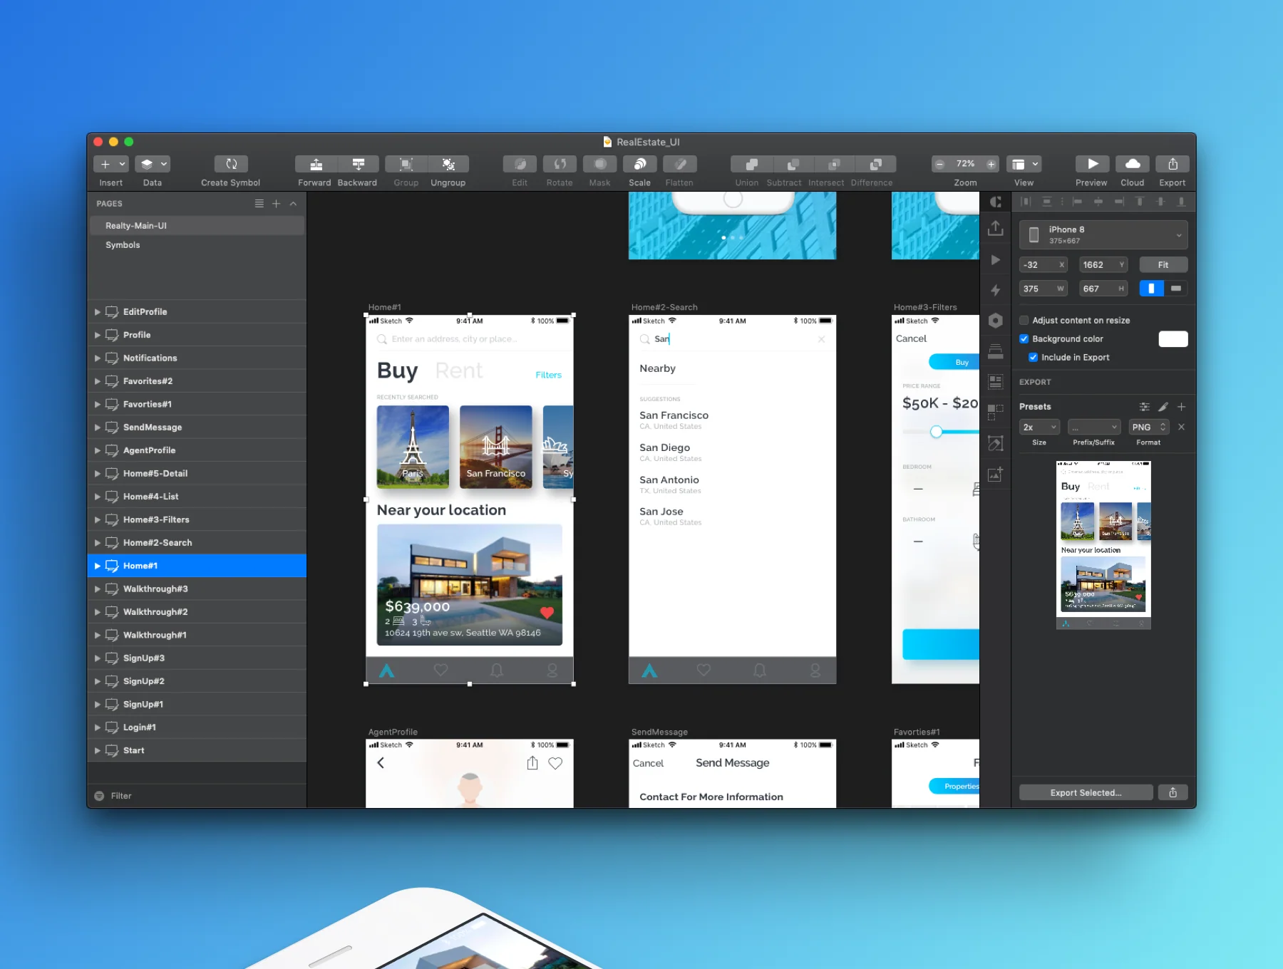Select the Edit tool in toolbar
This screenshot has width=1283, height=969.
click(x=520, y=164)
